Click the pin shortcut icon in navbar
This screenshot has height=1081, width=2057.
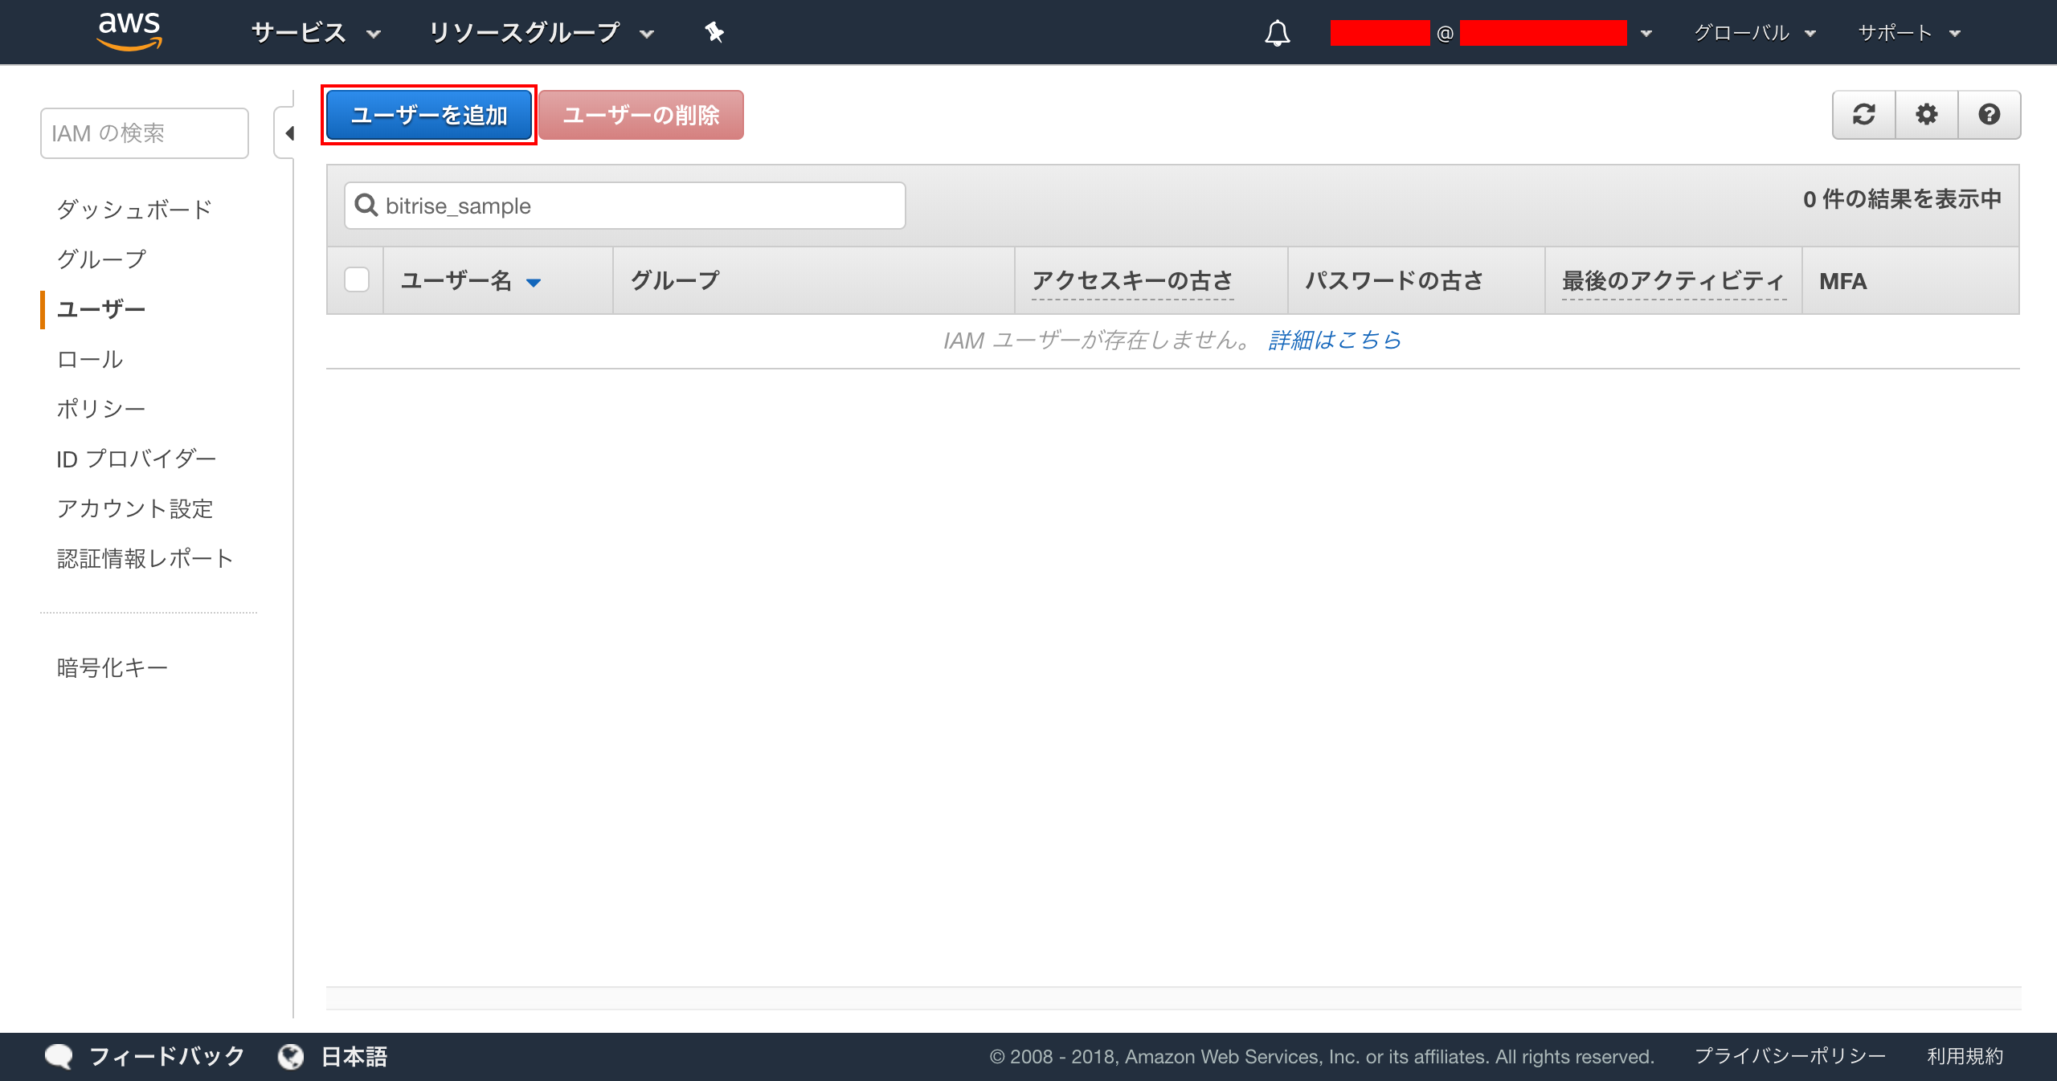click(714, 32)
